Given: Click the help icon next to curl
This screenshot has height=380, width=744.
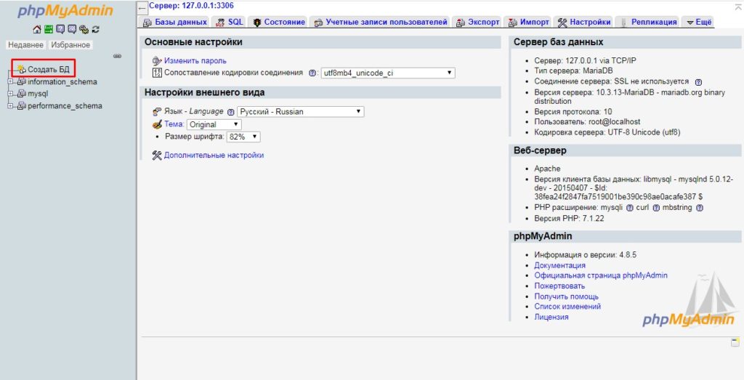Looking at the screenshot, I should pyautogui.click(x=656, y=208).
